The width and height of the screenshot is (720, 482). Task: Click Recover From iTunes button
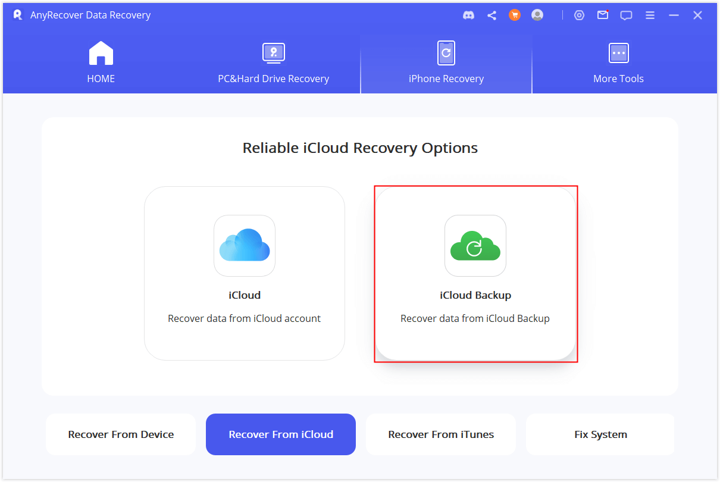[441, 434]
